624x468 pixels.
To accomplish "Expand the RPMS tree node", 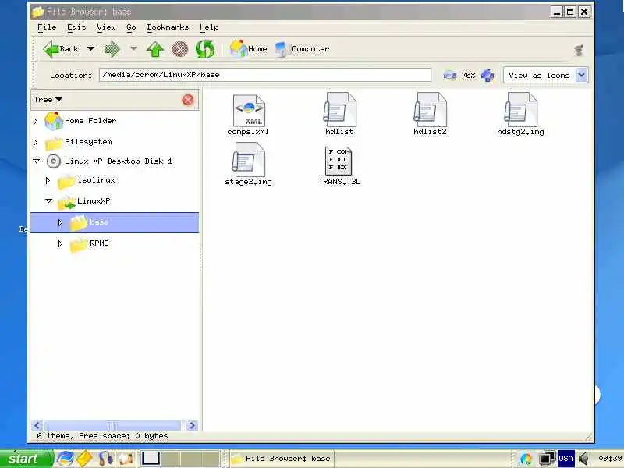I will [60, 243].
